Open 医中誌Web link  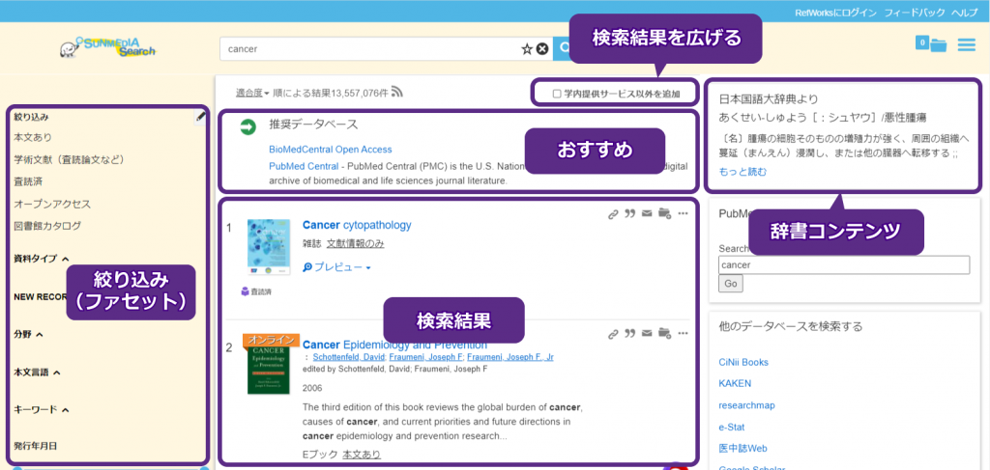point(743,449)
